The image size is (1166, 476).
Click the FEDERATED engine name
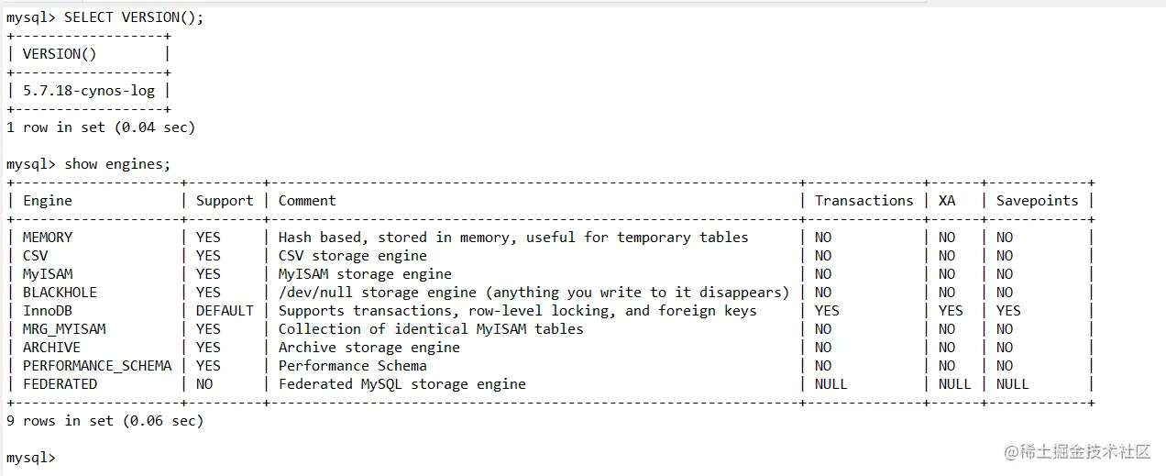coord(60,384)
